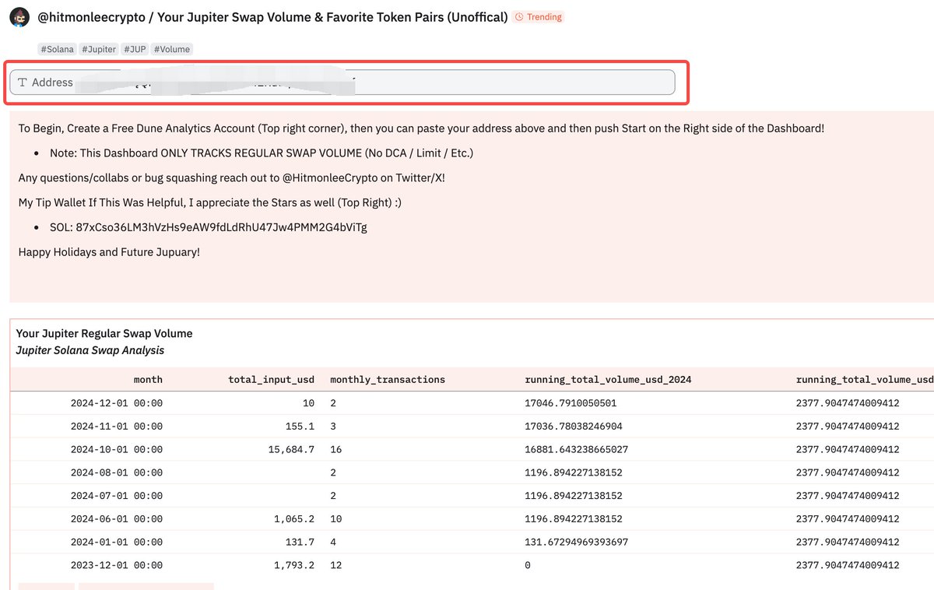Click the hitmonleecrypto profile avatar
The image size is (934, 590).
coord(20,17)
